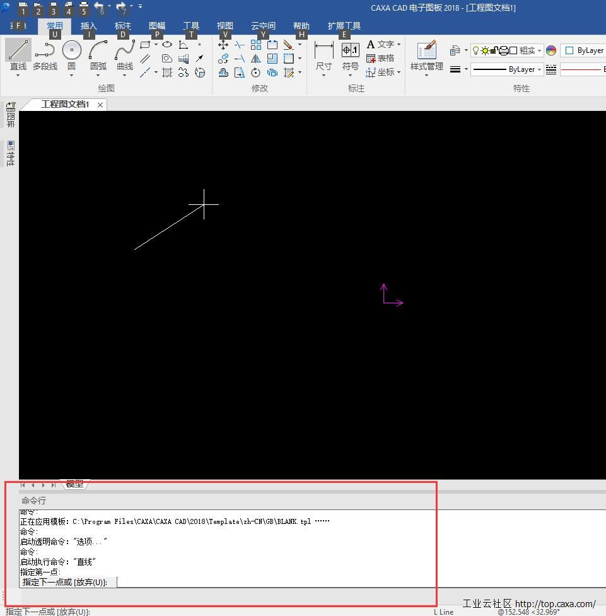Image resolution: width=606 pixels, height=616 pixels.
Task: Click the 尺寸 dimension tool
Action: [x=323, y=55]
